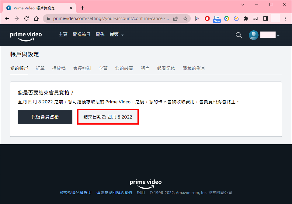Bookmark this page with the star icon
Screen dimensions: 292x204
[x=185, y=18]
